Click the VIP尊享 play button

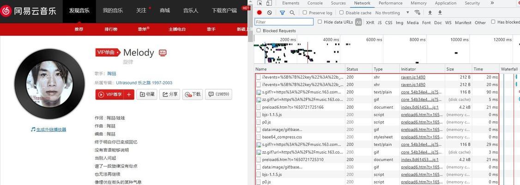110,94
